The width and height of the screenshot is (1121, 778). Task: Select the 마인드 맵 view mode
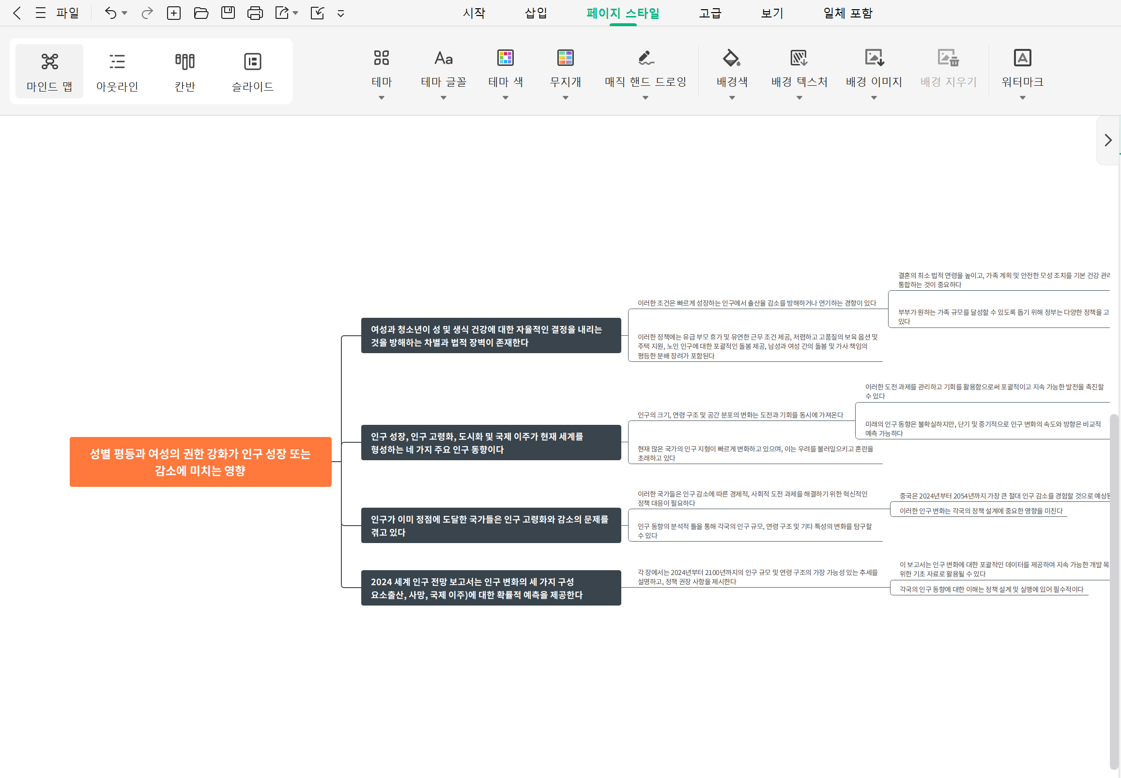(50, 71)
